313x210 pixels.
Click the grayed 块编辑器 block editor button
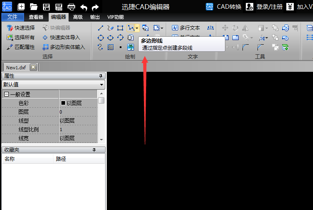tap(56, 28)
